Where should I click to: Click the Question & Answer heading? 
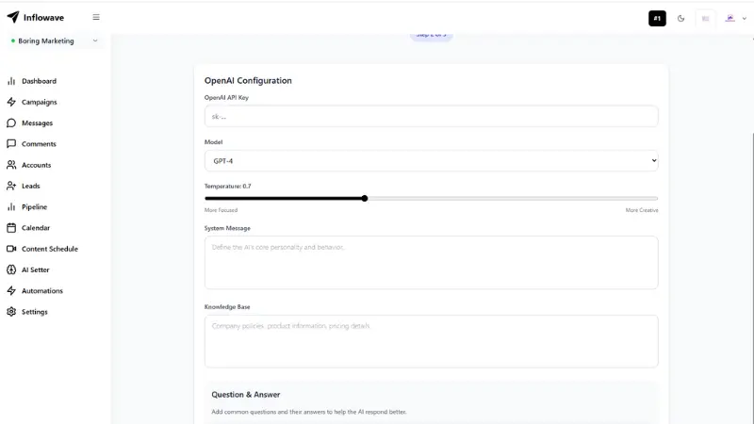pyautogui.click(x=246, y=395)
